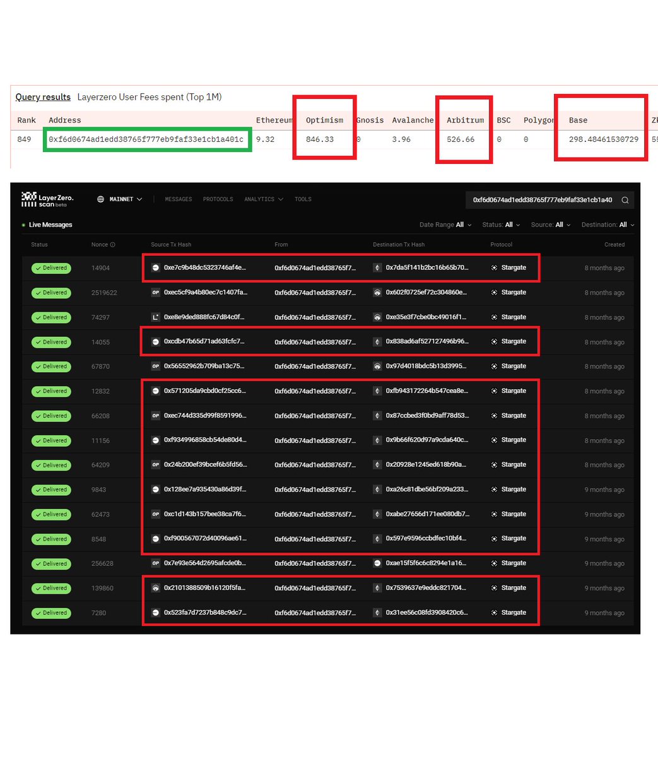Click the Ethereum value 9.32

265,139
